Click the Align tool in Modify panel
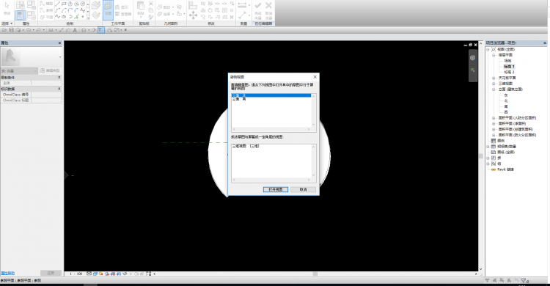 193,5
